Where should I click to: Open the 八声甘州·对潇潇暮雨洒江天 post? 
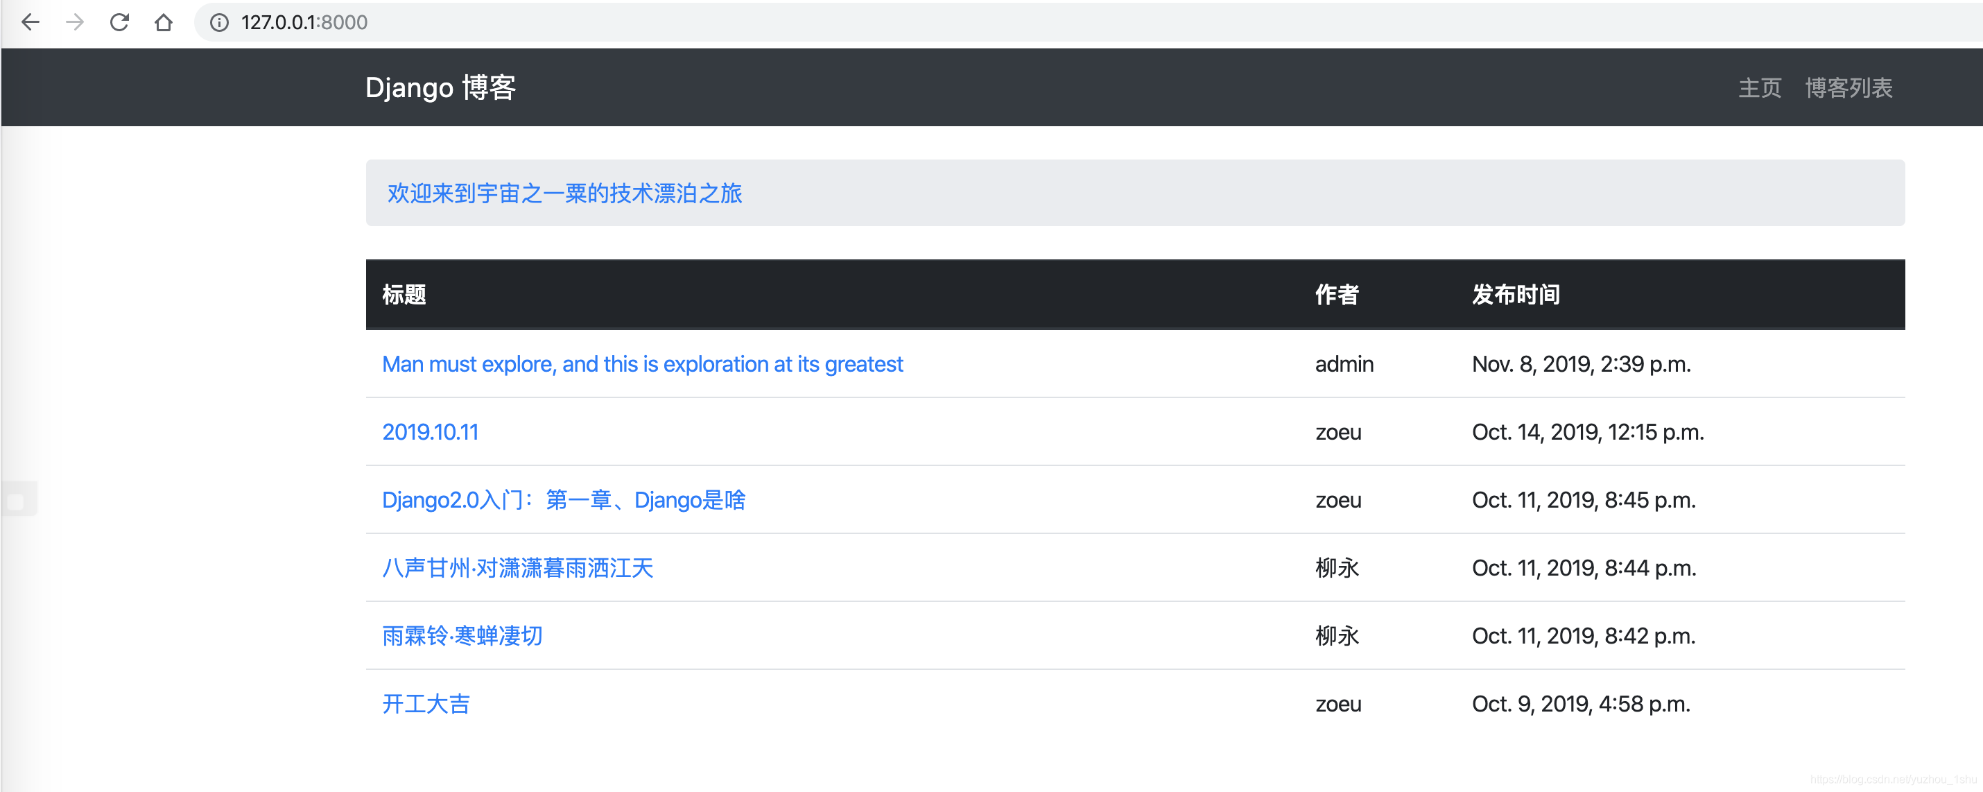(x=517, y=568)
